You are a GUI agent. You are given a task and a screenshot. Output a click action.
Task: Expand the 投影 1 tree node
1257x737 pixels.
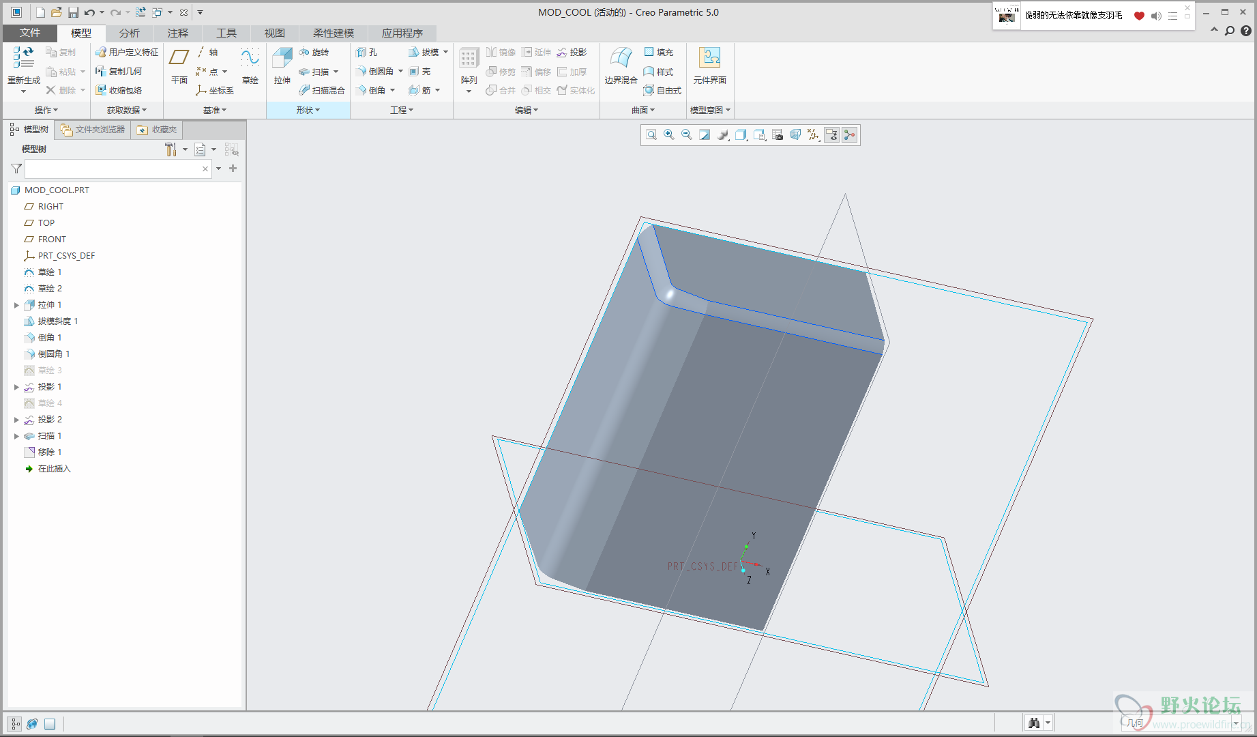coord(16,387)
